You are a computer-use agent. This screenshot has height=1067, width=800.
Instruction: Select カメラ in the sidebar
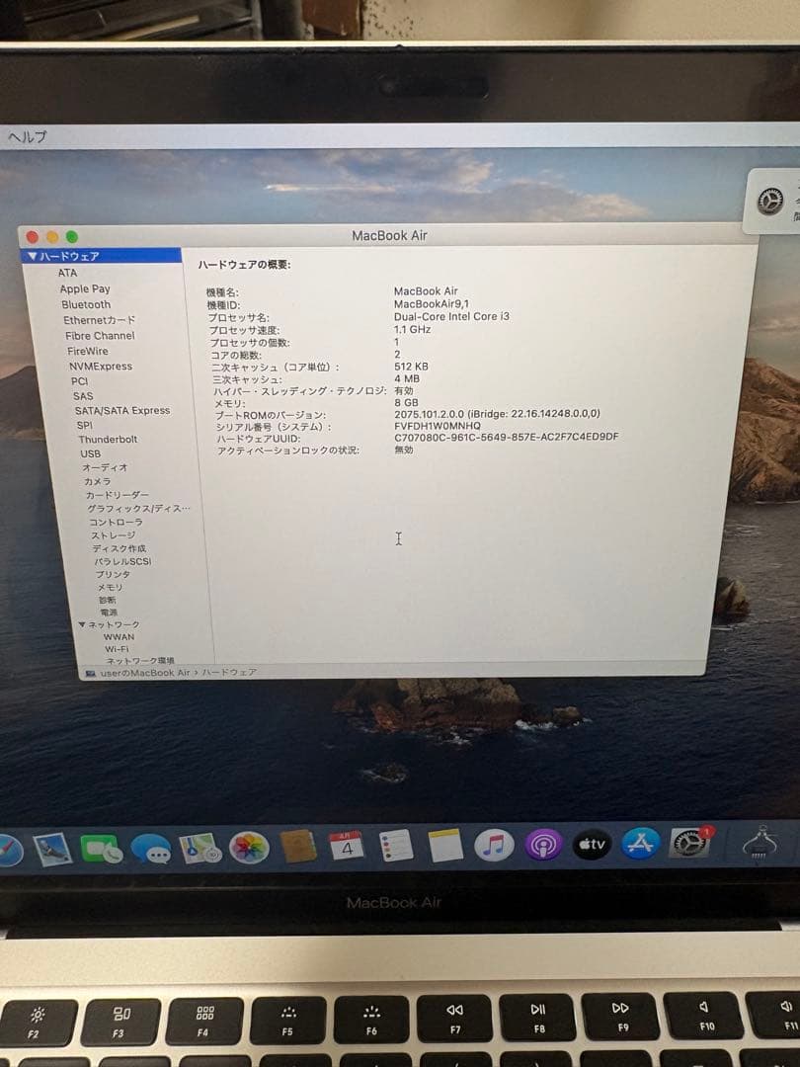click(x=97, y=481)
